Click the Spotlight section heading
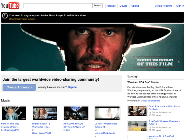Screen dimensions: 185x139 pyautogui.click(x=133, y=76)
